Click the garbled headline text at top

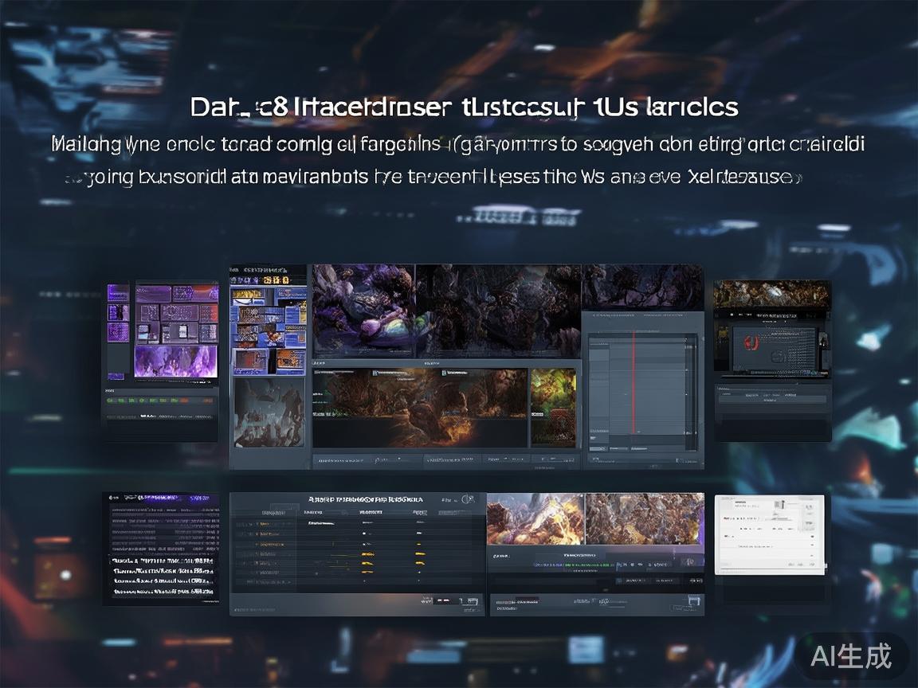tap(464, 107)
